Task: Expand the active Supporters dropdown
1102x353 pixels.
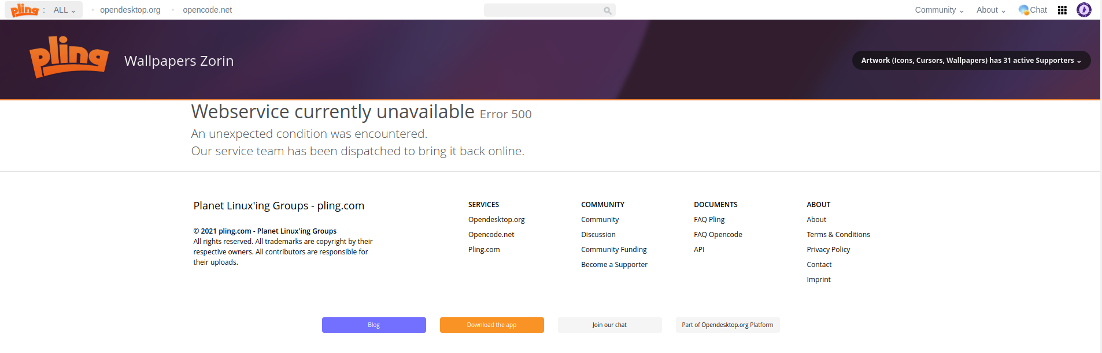Action: pos(971,61)
